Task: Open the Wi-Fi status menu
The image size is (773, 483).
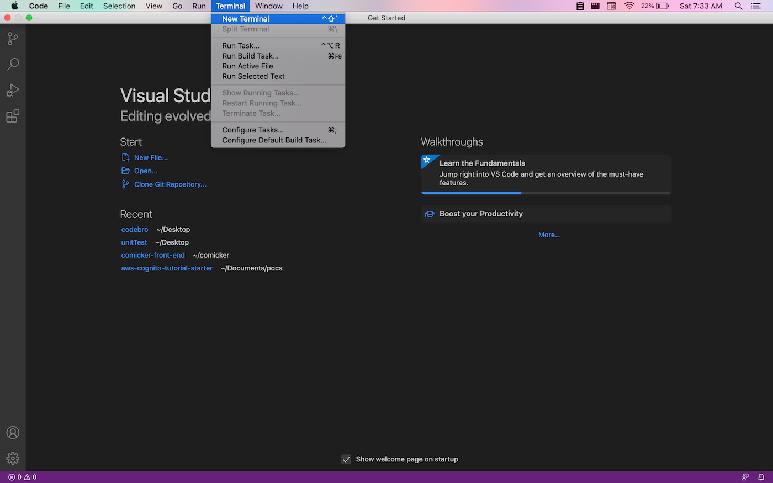Action: (629, 6)
